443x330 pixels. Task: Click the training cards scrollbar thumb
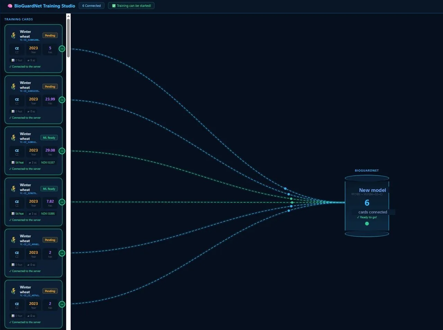pyautogui.click(x=69, y=38)
